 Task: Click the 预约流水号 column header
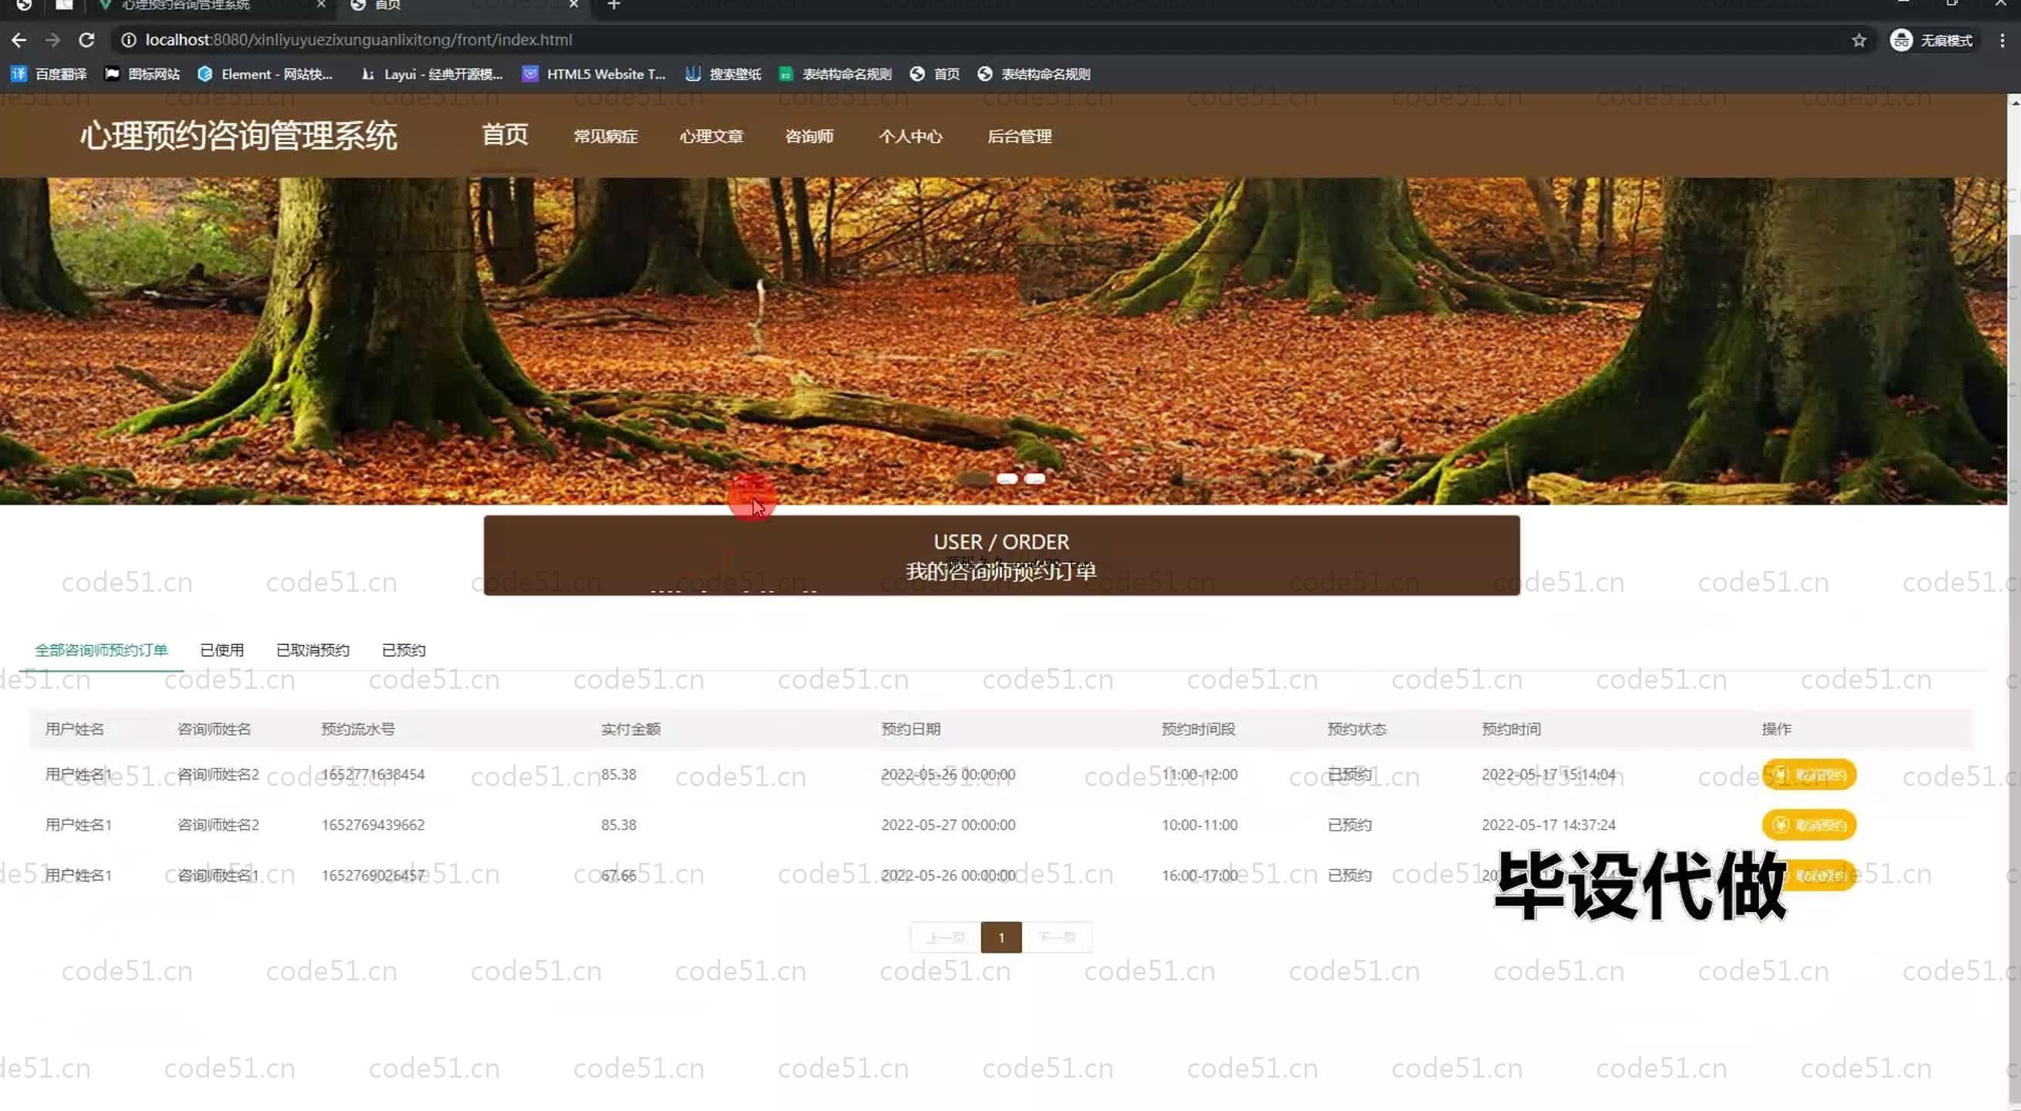click(x=357, y=729)
